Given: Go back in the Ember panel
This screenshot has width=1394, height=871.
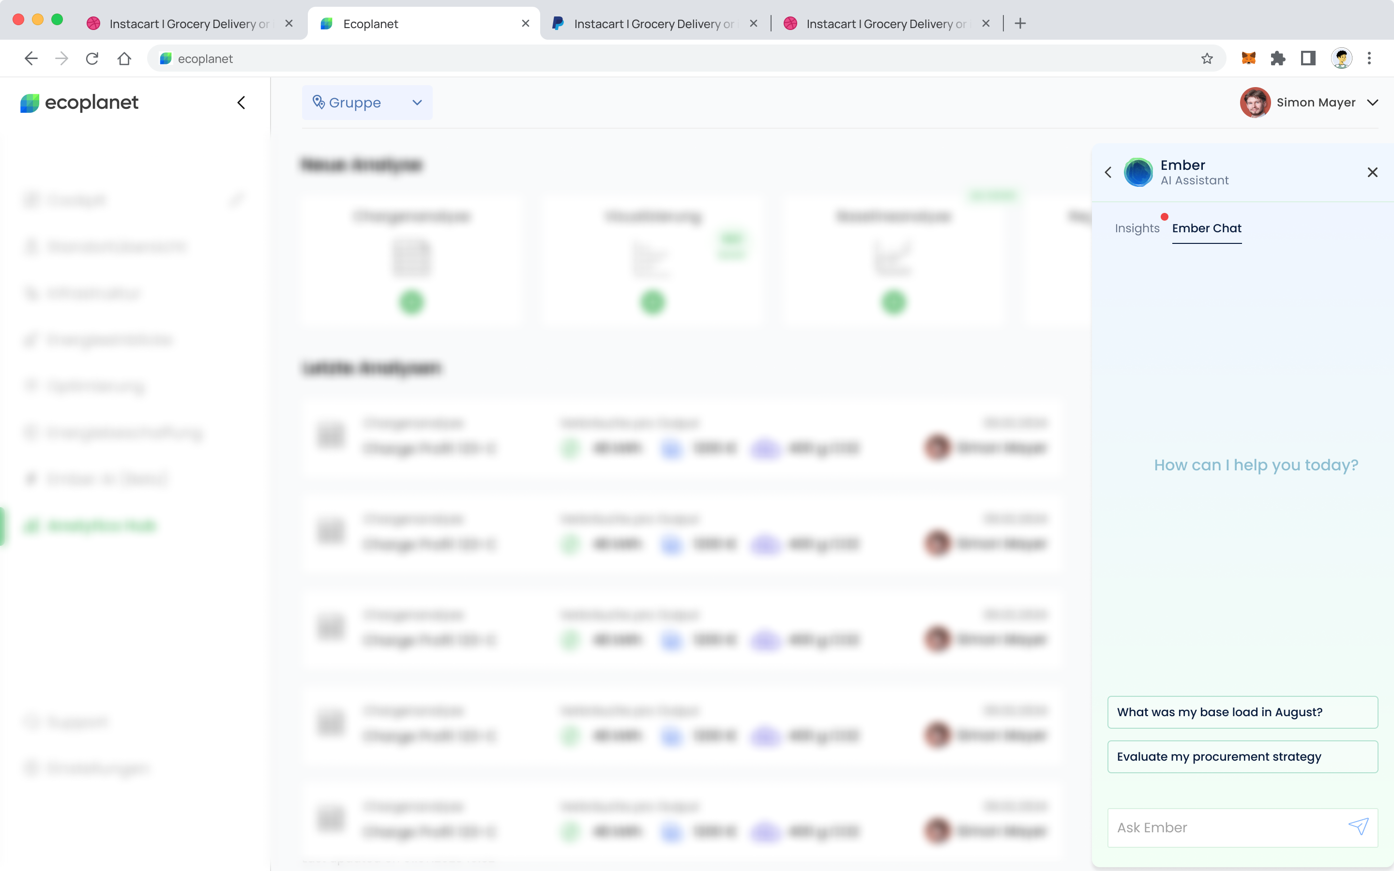Looking at the screenshot, I should (x=1108, y=172).
